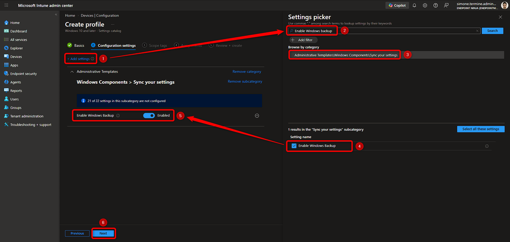Open the user account avatar
The width and height of the screenshot is (510, 242).
(x=505, y=5)
